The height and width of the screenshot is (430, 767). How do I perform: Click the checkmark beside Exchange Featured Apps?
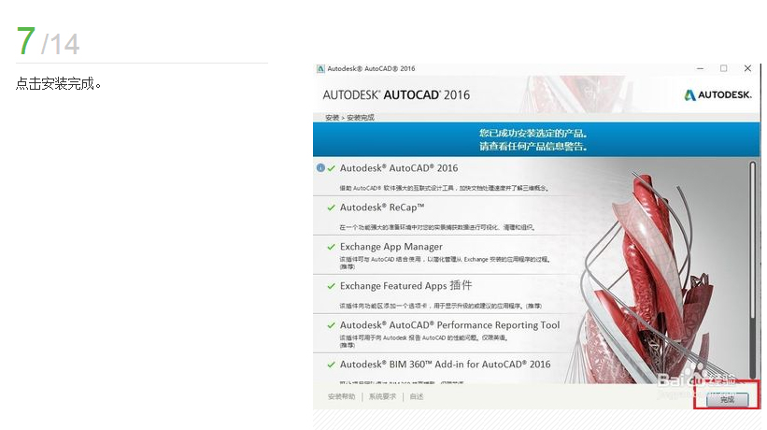tap(331, 286)
